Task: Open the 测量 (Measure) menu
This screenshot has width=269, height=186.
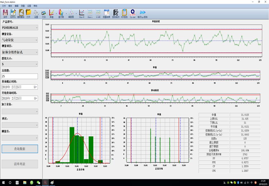Action: (x=23, y=6)
